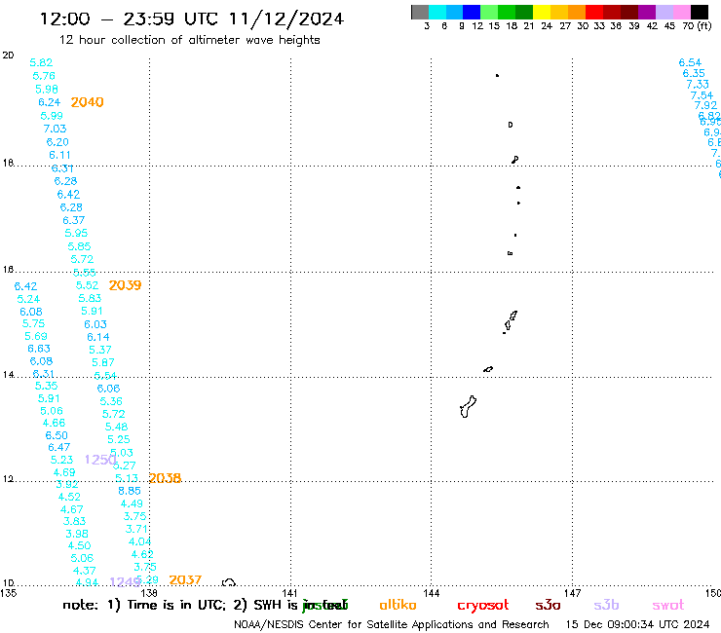Click the wave height value 5.82
This screenshot has height=633, width=721.
tap(41, 62)
